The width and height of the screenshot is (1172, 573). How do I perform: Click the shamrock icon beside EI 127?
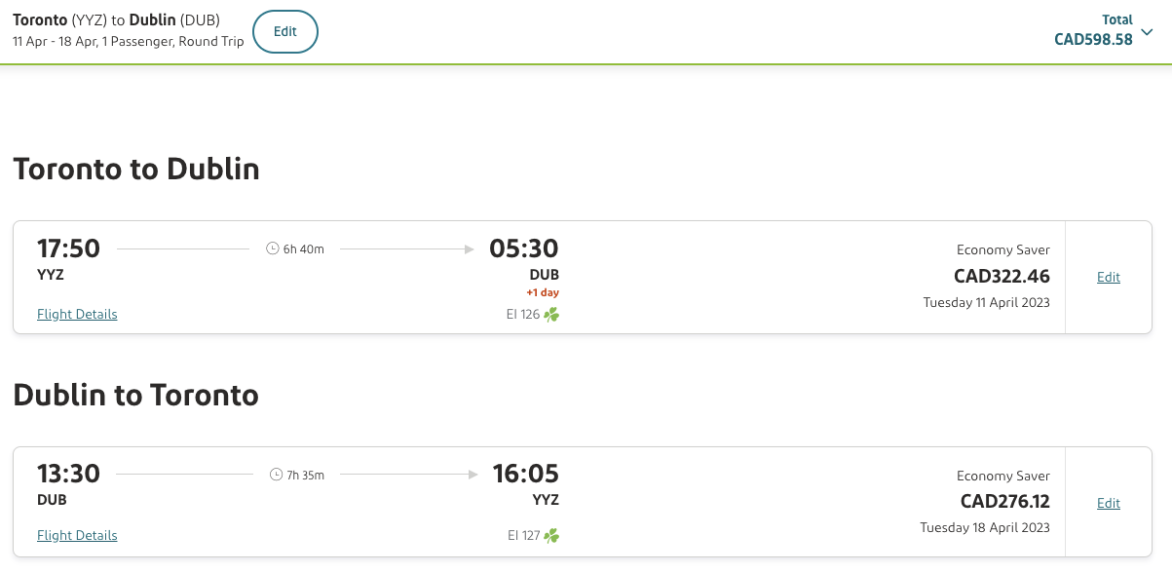(551, 535)
